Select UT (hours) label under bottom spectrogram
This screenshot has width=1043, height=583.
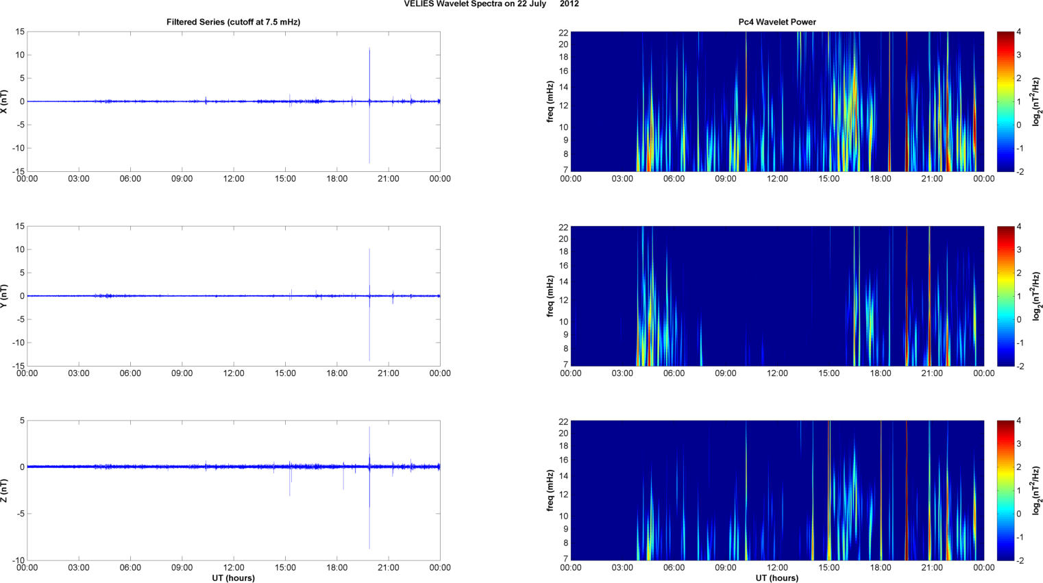(x=776, y=578)
